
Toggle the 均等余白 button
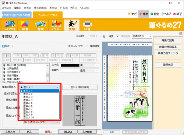(x=40, y=60)
